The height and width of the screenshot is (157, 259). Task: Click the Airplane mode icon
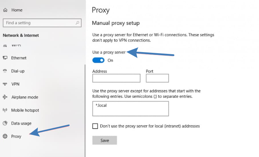click(5, 97)
